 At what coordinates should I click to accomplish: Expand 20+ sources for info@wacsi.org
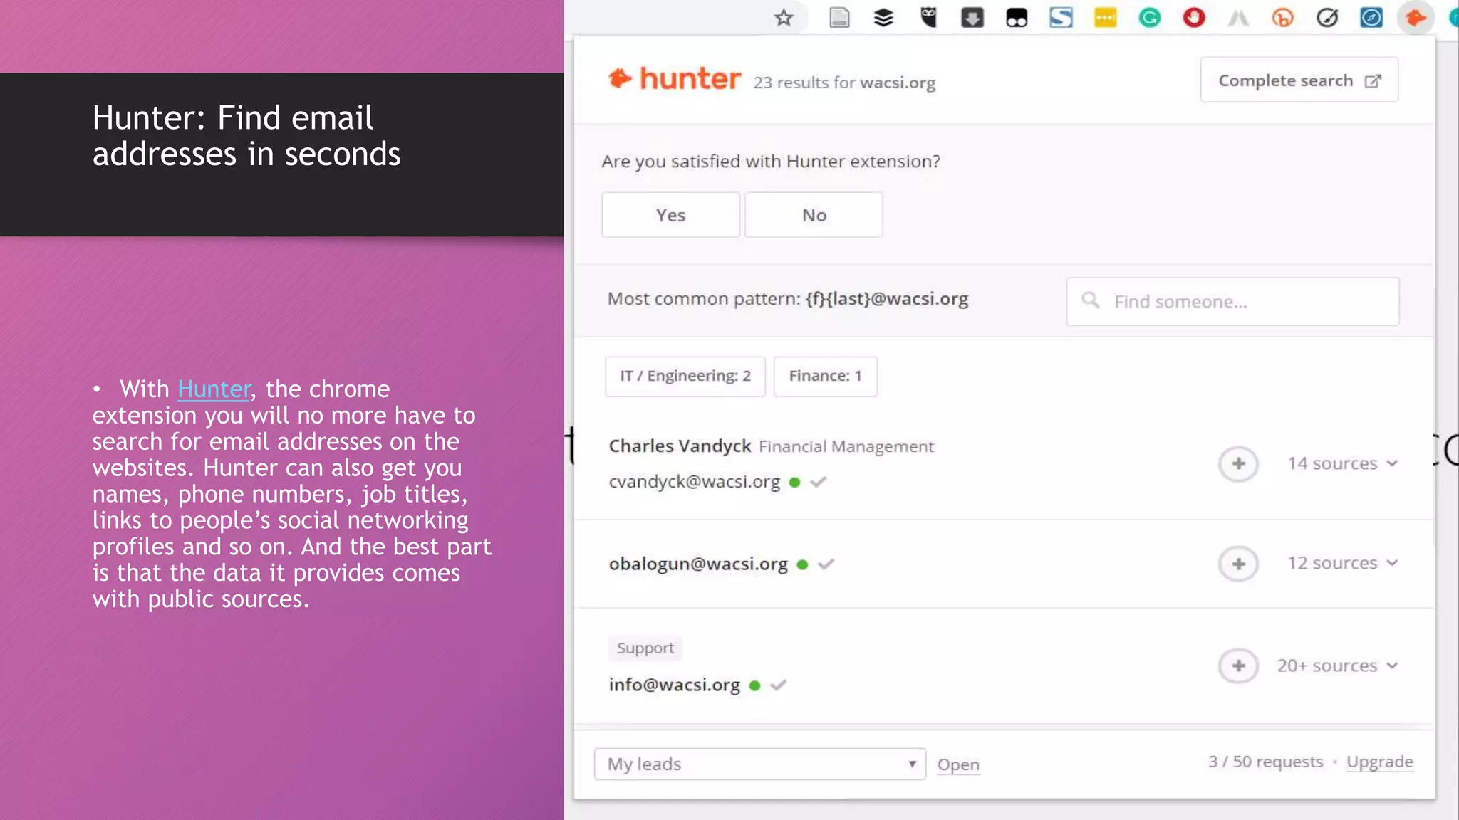[1337, 666]
